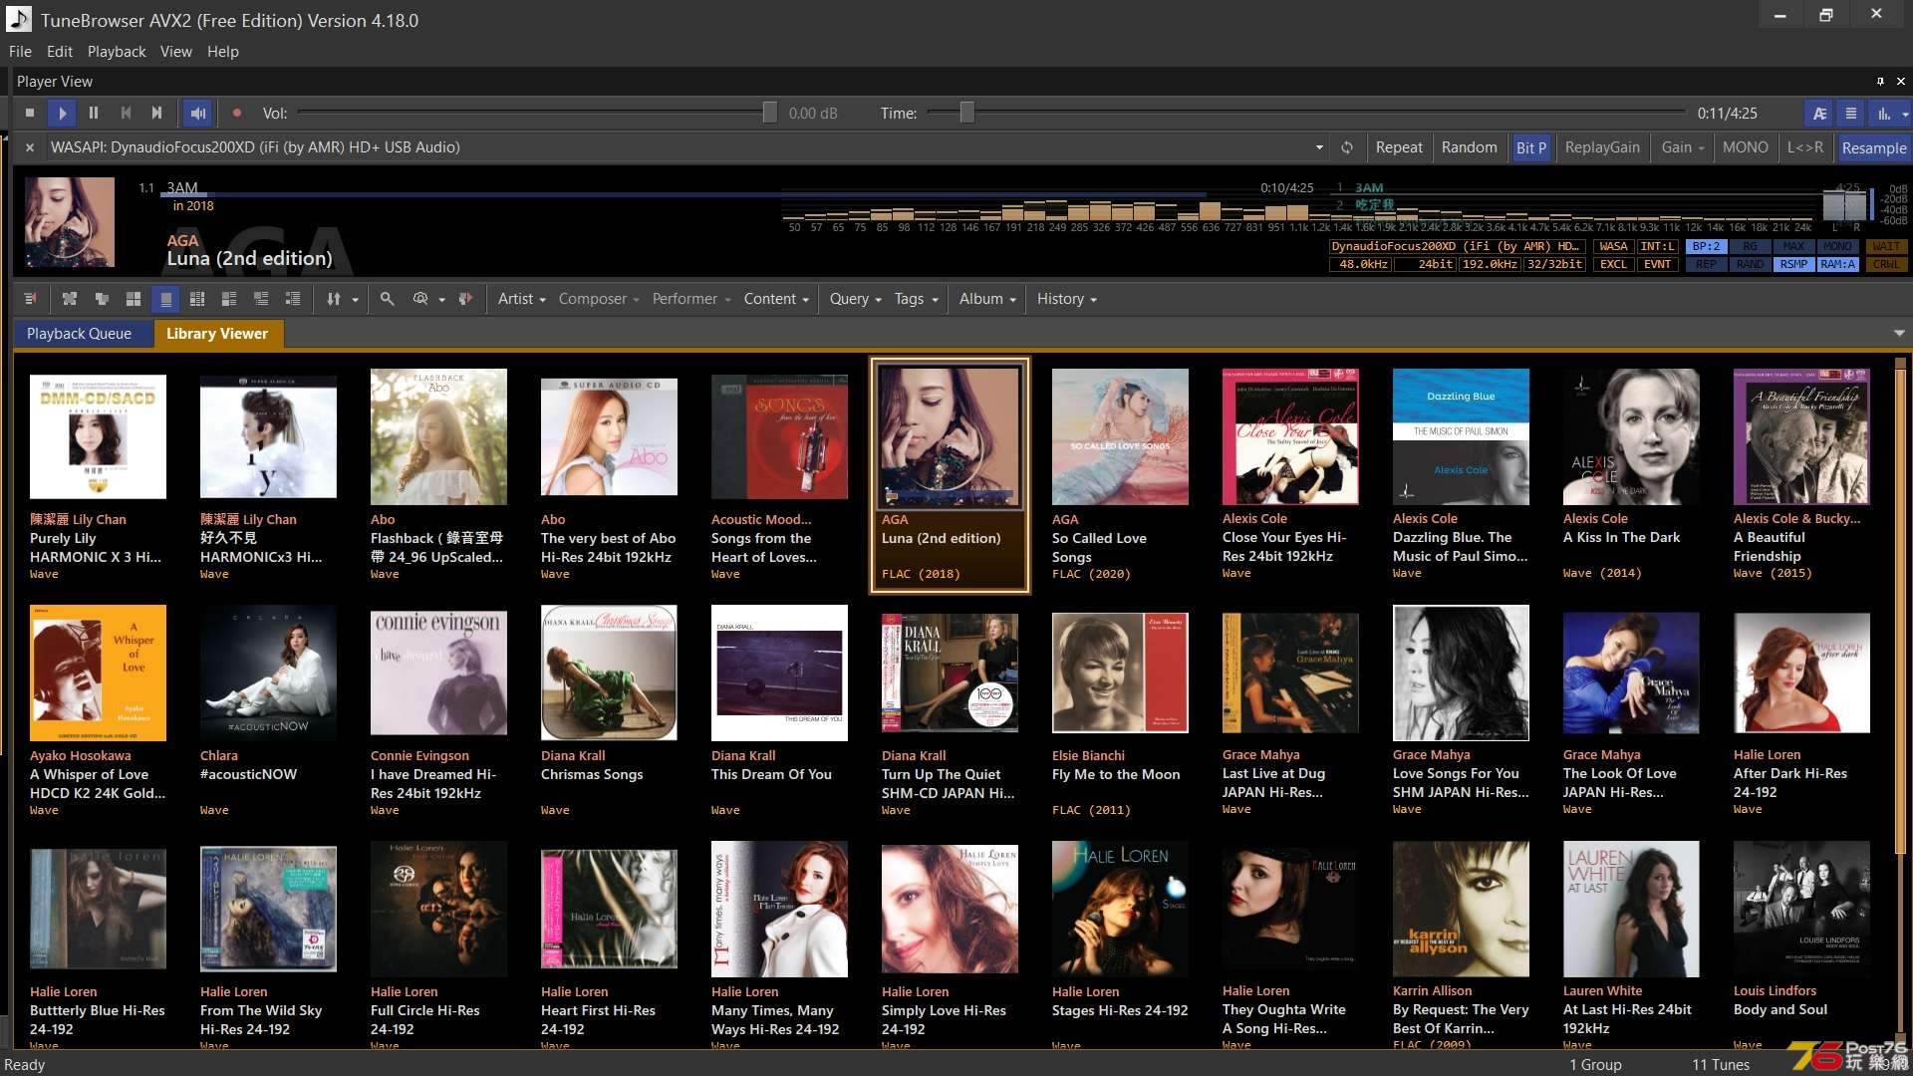Click the Play button in Player View

coord(62,114)
